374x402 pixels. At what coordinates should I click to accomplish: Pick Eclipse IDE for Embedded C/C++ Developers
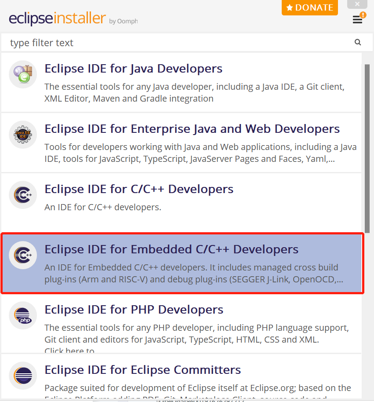171,249
